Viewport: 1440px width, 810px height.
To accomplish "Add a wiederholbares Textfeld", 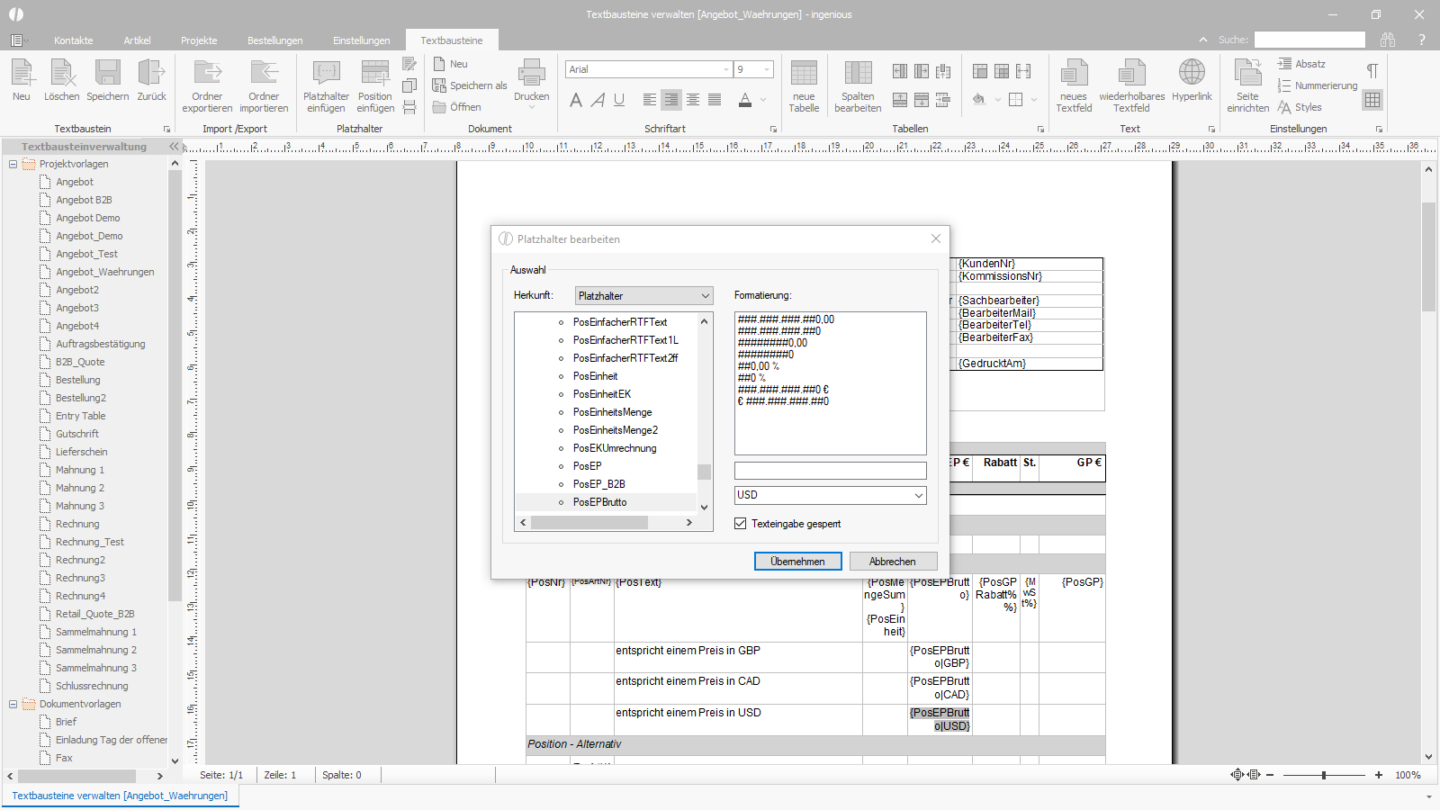I will tap(1131, 85).
